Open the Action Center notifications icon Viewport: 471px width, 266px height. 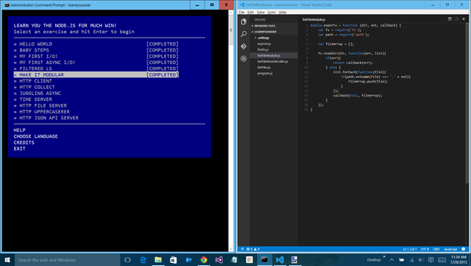point(431,260)
